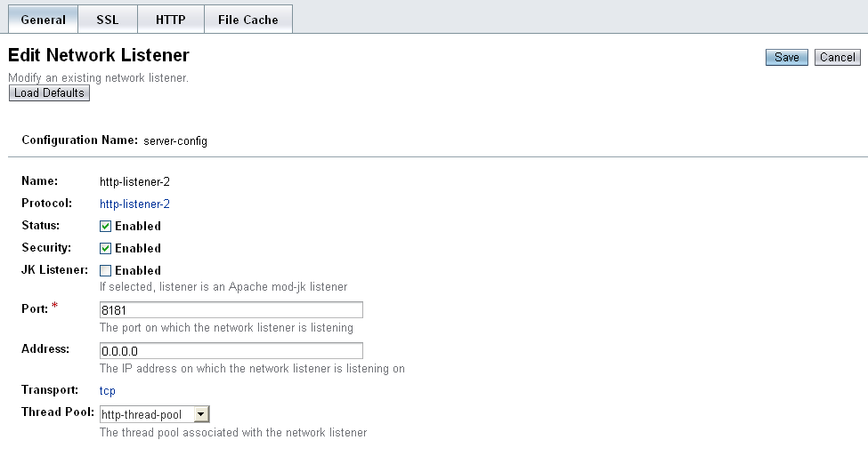Expand the Thread Pool dropdown arrow
The image size is (868, 456).
[201, 414]
